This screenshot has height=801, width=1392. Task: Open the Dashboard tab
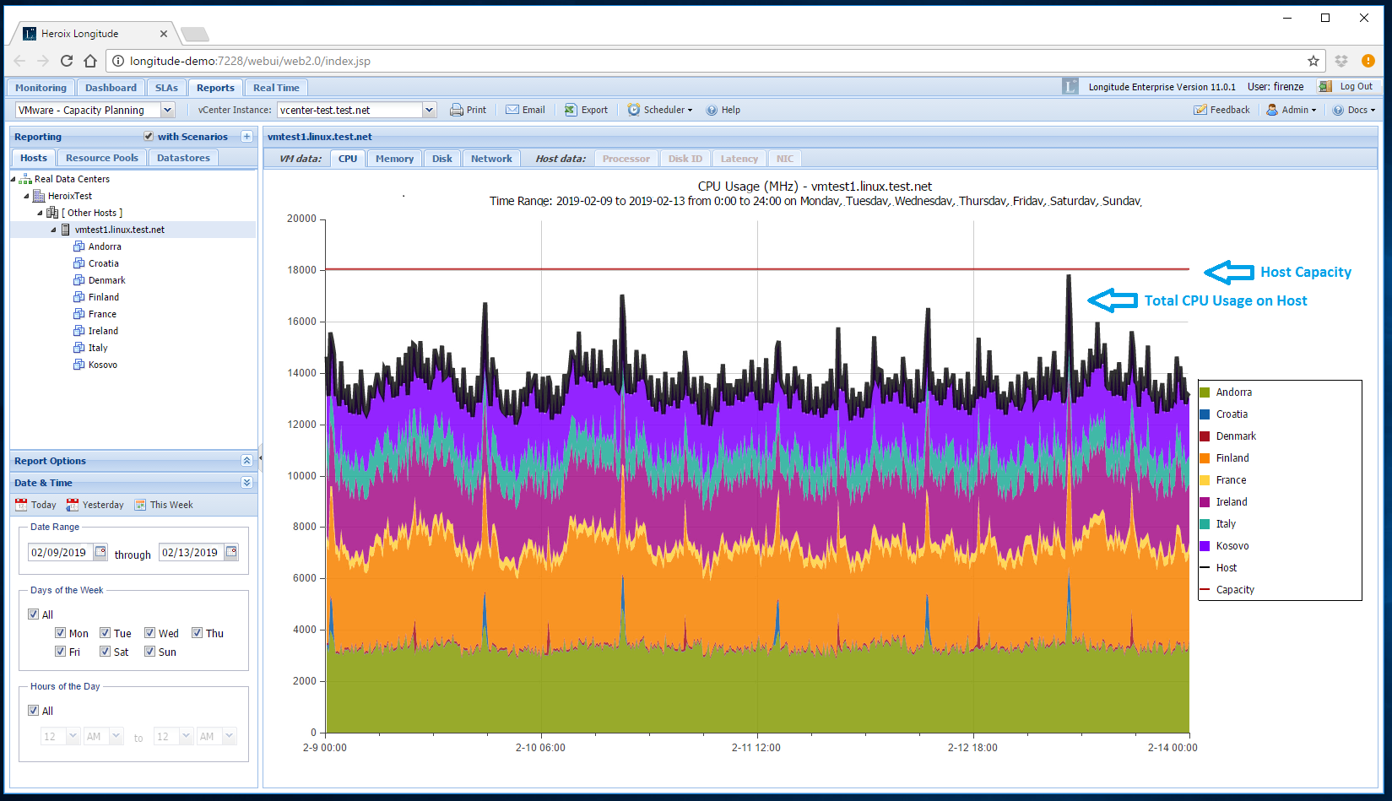111,88
